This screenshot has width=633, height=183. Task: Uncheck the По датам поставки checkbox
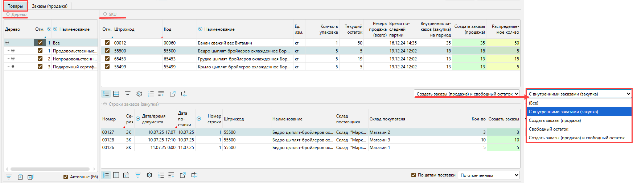414,175
